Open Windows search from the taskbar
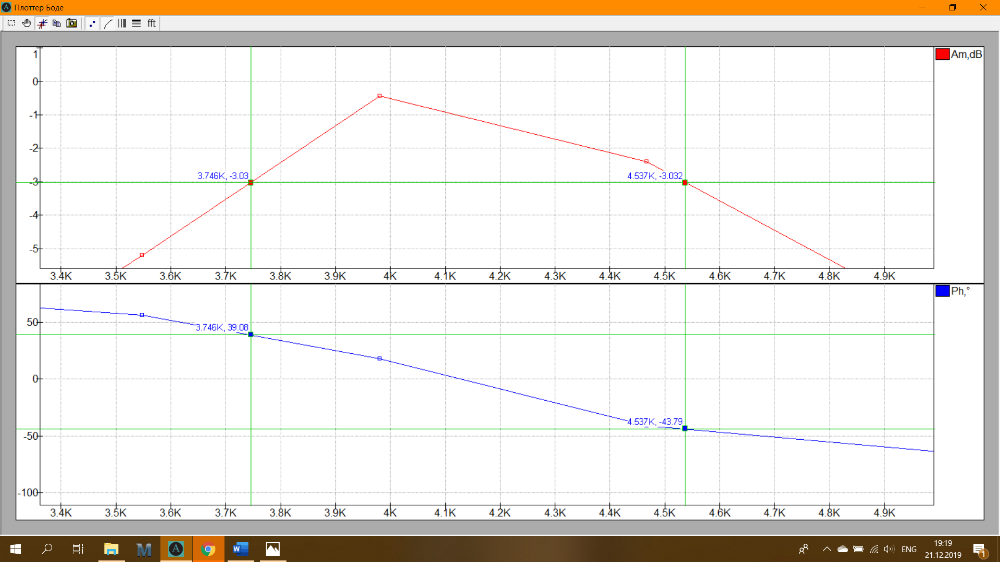The height and width of the screenshot is (562, 1000). (47, 549)
